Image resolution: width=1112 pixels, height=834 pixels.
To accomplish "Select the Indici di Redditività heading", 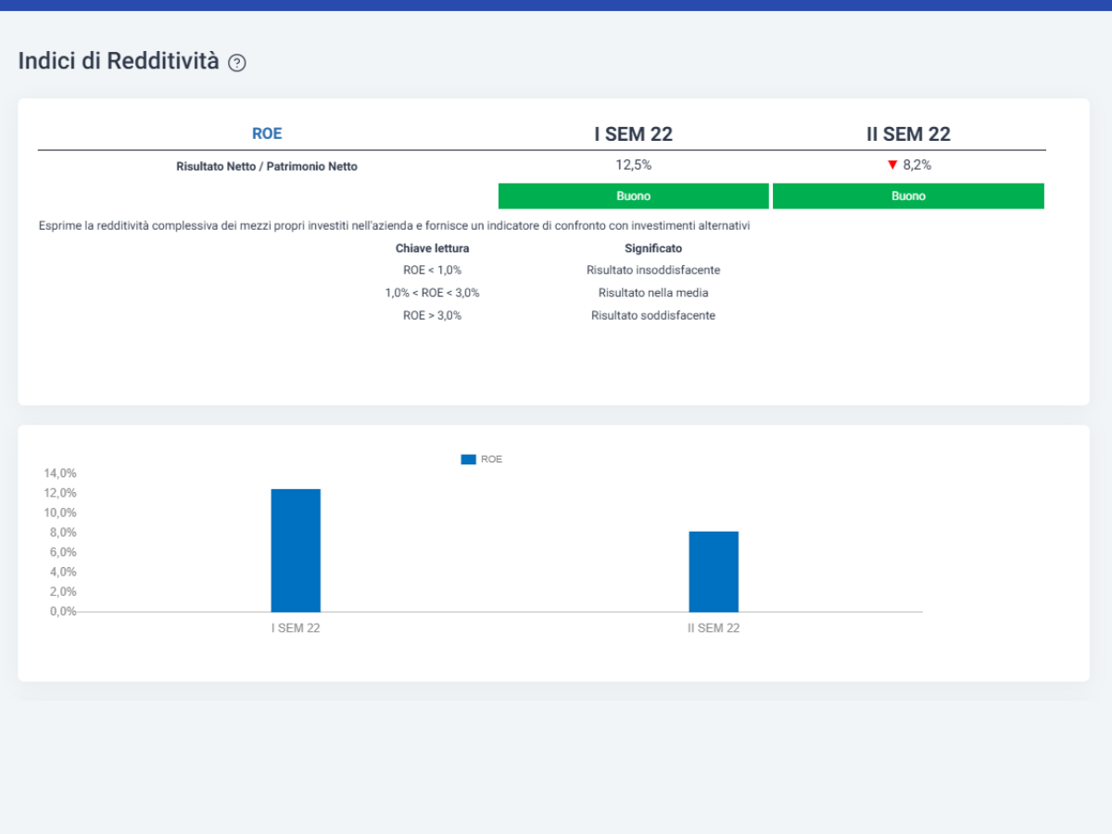I will click(119, 62).
